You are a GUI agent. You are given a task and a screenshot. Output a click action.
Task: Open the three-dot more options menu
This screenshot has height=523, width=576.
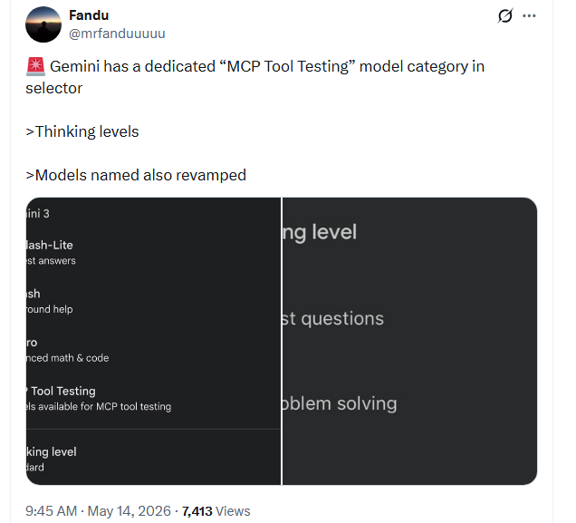click(529, 15)
